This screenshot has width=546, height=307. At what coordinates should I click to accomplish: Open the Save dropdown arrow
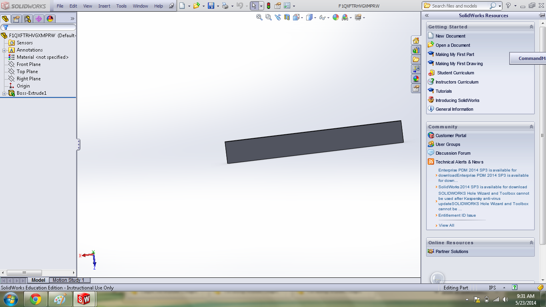coord(218,6)
